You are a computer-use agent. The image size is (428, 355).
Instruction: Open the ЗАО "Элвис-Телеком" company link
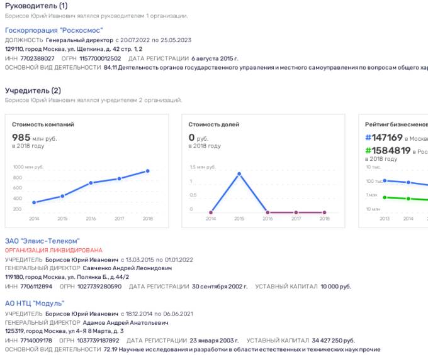[42, 241]
